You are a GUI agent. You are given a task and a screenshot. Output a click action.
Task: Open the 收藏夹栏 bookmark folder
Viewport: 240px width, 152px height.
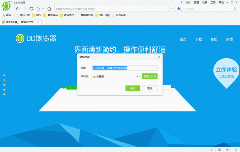tap(67, 15)
